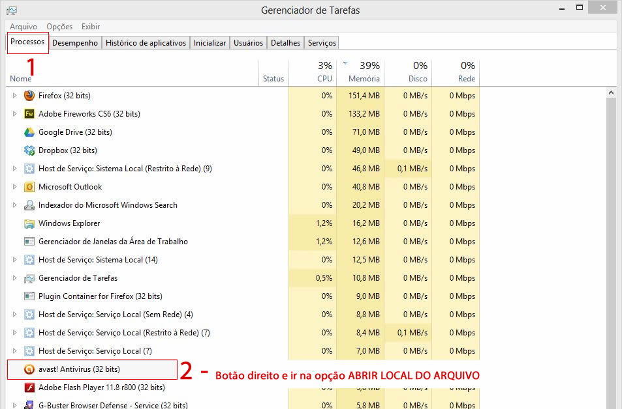The width and height of the screenshot is (622, 409).
Task: Switch to the Desempenho tab
Action: point(75,43)
